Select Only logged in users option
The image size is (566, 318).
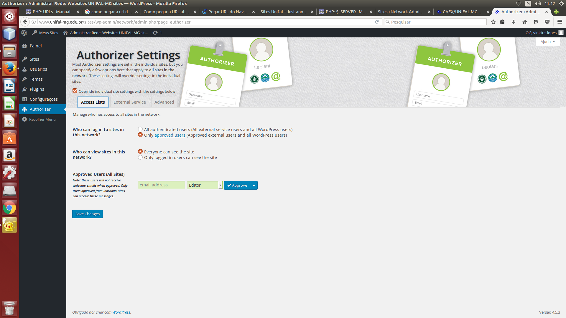pos(140,157)
